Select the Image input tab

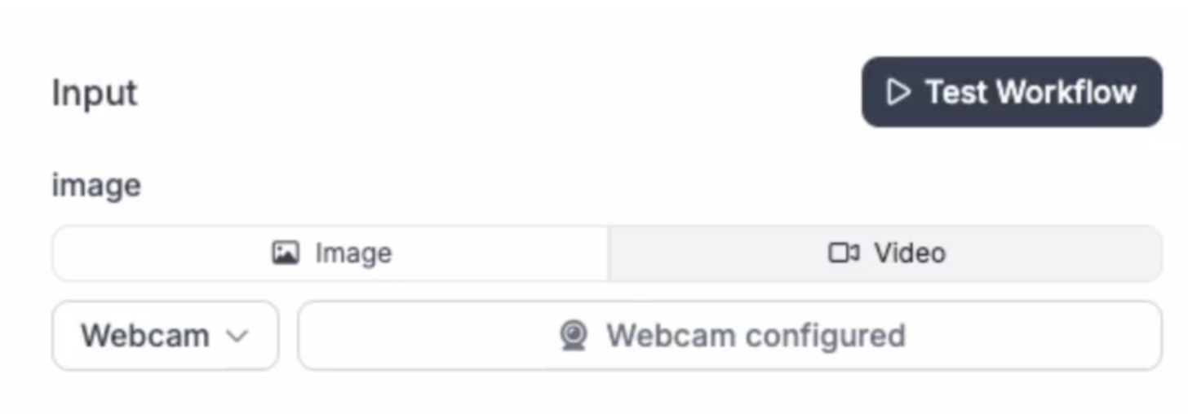click(330, 253)
